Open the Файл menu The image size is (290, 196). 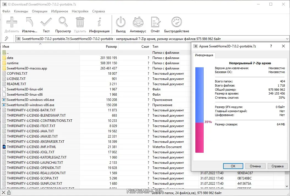pyautogui.click(x=6, y=11)
